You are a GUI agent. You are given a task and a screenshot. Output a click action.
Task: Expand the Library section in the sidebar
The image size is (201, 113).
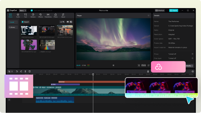(x=13, y=27)
